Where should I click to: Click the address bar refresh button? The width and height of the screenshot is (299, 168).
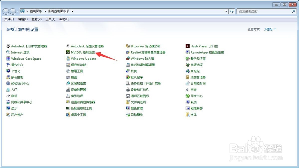[232, 11]
